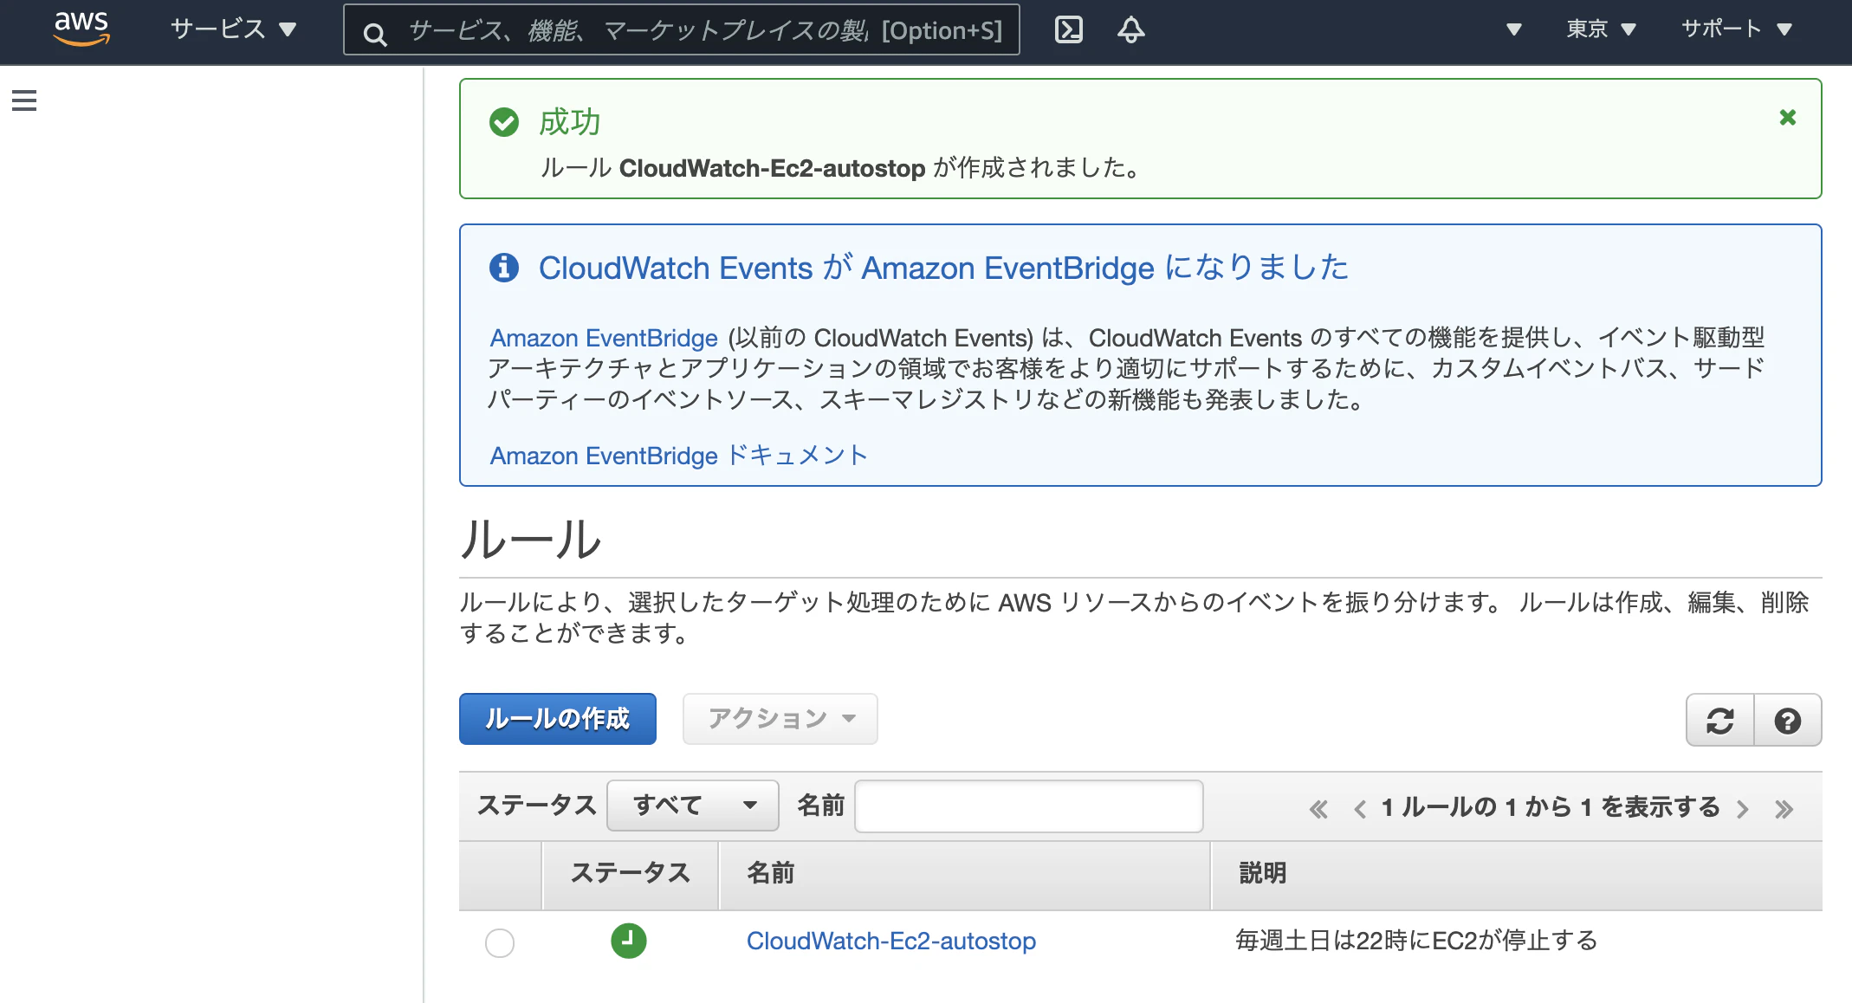
Task: Focus the AWS services search field
Action: point(682,30)
